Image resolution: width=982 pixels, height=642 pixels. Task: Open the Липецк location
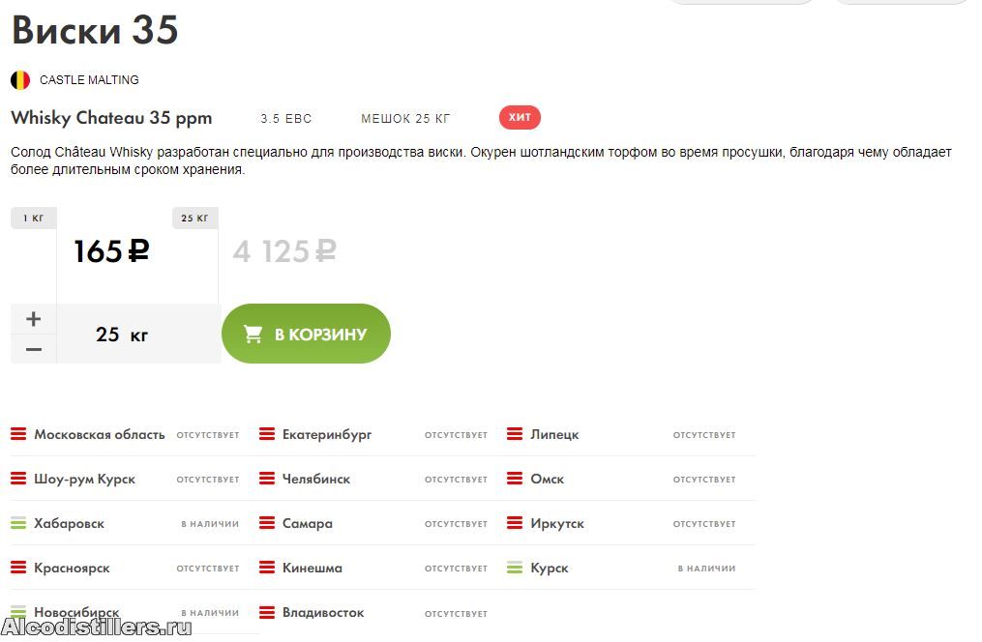click(554, 434)
